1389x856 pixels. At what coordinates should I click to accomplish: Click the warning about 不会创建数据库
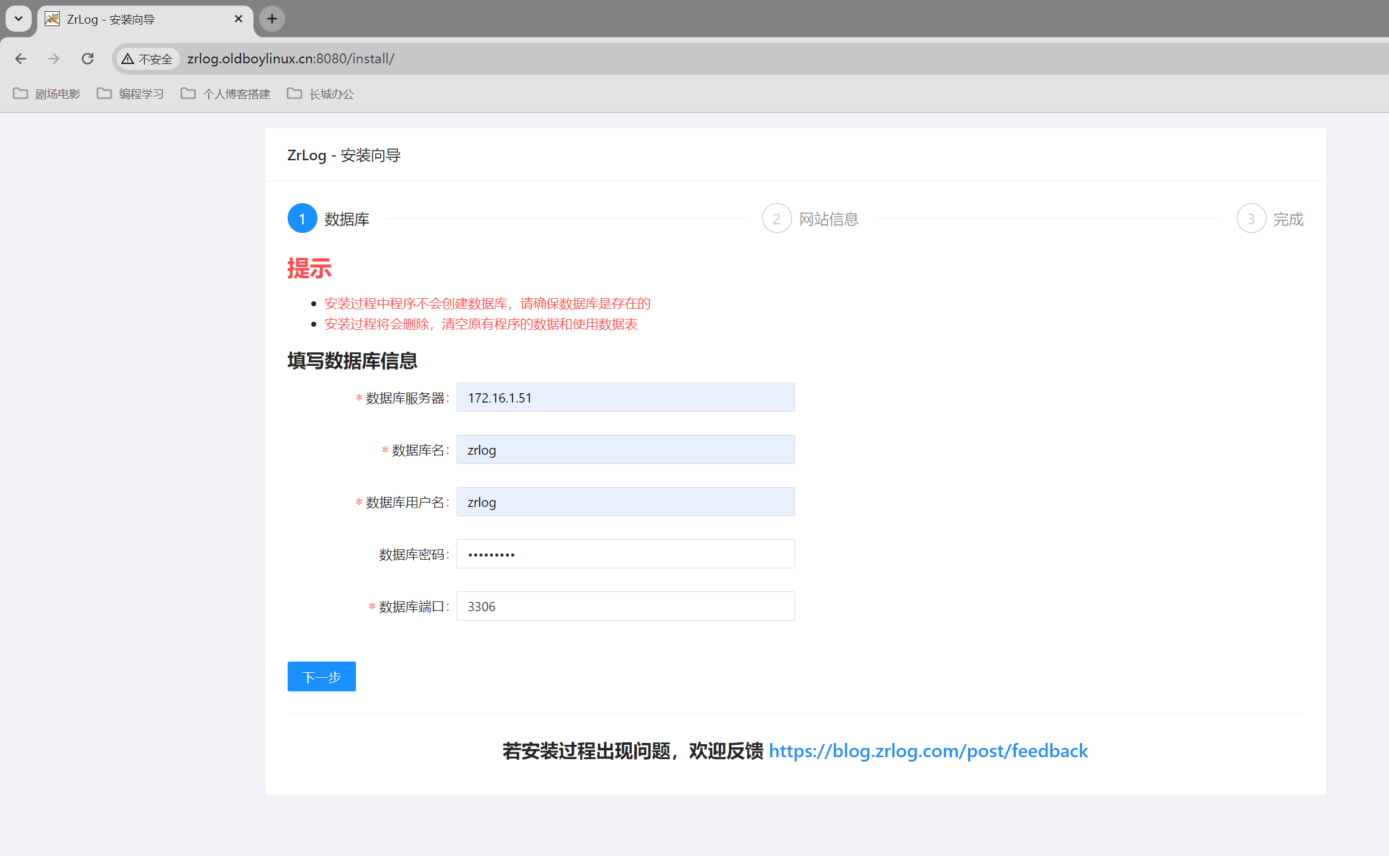tap(487, 304)
